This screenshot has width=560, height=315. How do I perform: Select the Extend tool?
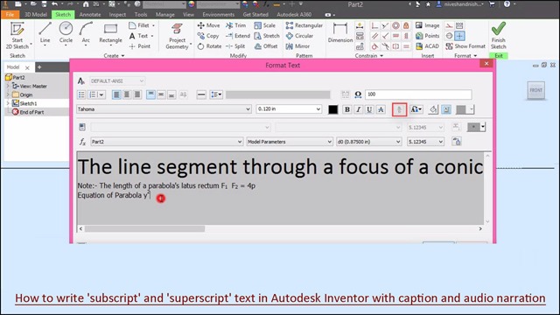(238, 36)
